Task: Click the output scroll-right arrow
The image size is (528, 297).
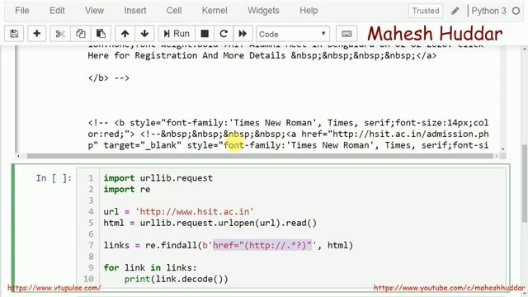Action: click(x=496, y=156)
